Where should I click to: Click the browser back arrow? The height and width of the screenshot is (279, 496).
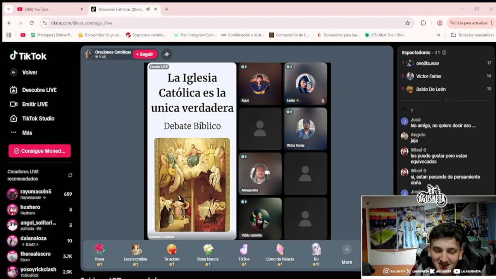pos(9,23)
